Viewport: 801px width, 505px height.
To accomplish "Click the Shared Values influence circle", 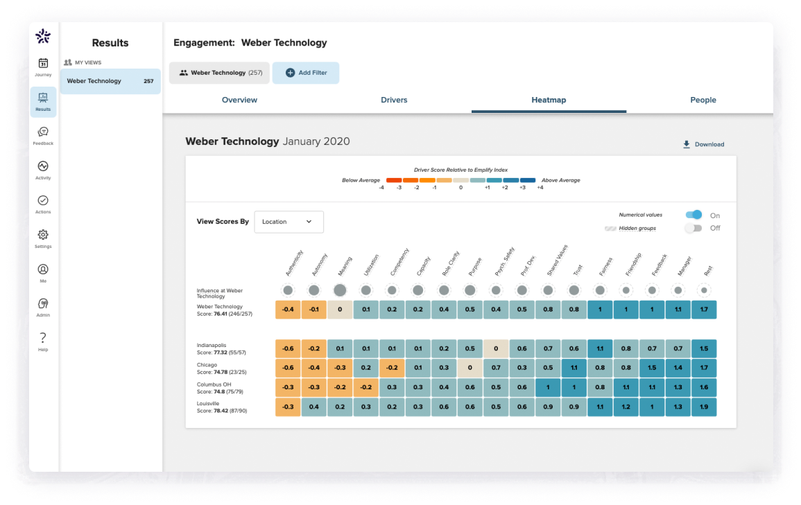I will click(x=548, y=290).
